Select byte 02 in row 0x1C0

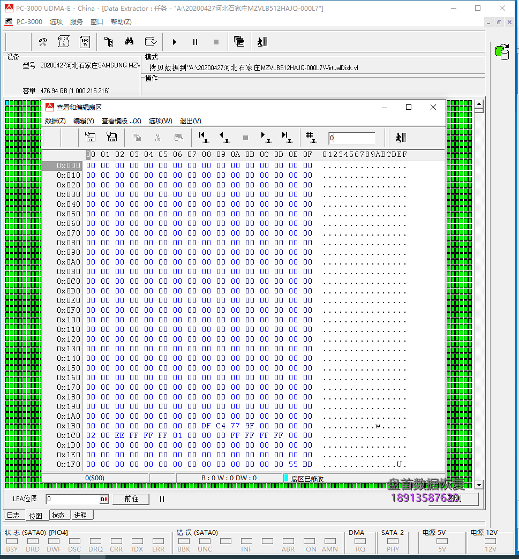click(x=91, y=435)
